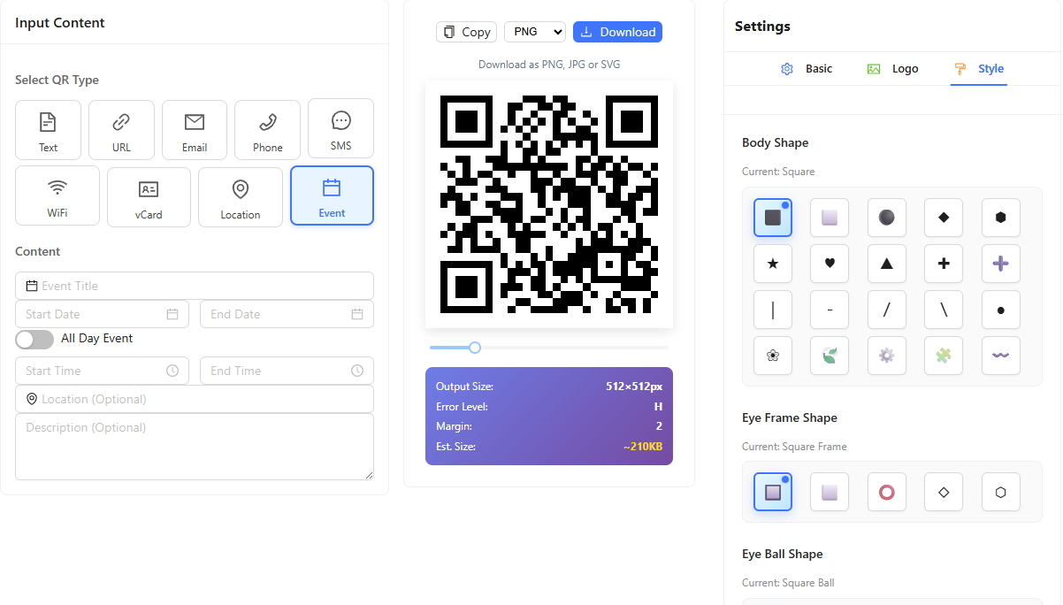Select the outlined hexagon eye frame
The image size is (1063, 605).
tap(1001, 492)
